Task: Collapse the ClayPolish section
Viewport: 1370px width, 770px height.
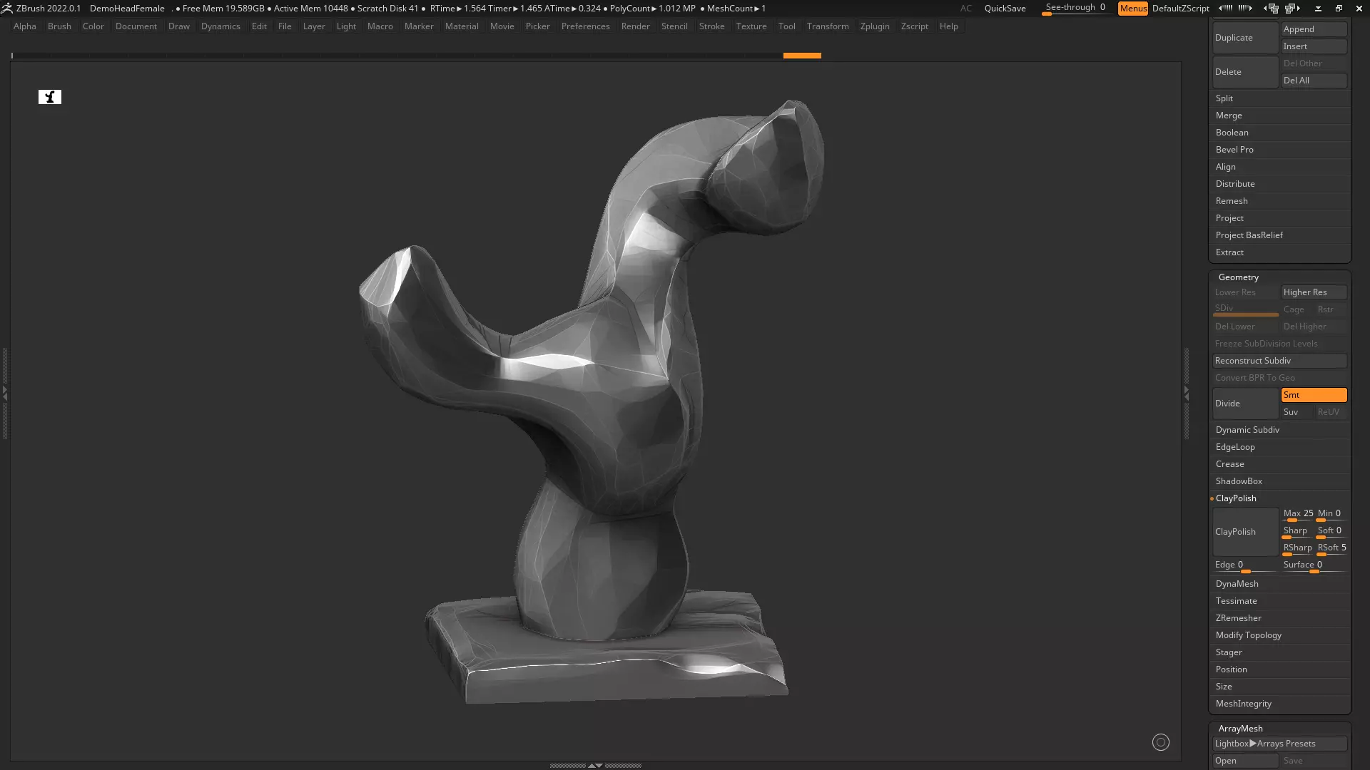Action: (1236, 498)
